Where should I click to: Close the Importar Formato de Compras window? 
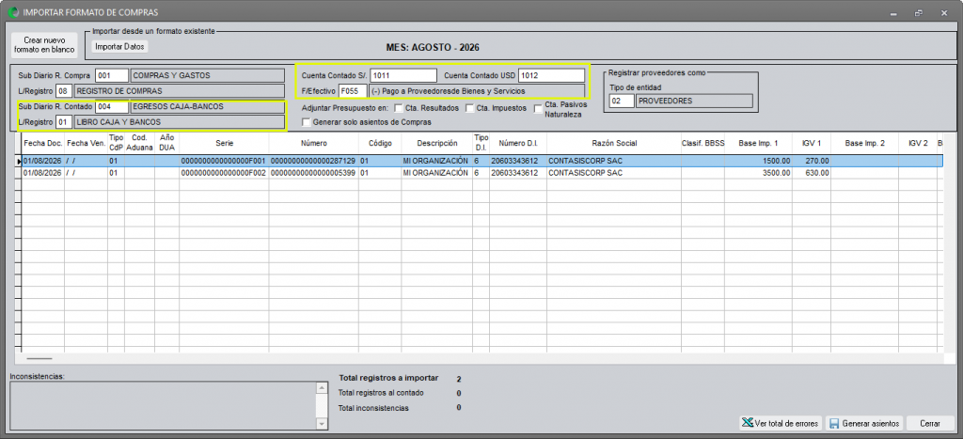click(x=944, y=12)
